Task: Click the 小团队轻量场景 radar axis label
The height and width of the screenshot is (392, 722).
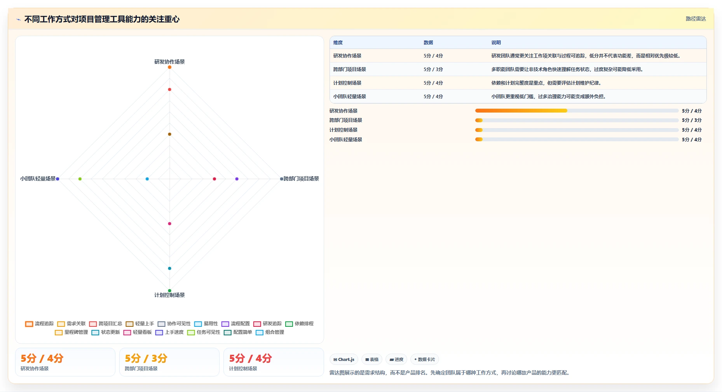Action: click(38, 179)
